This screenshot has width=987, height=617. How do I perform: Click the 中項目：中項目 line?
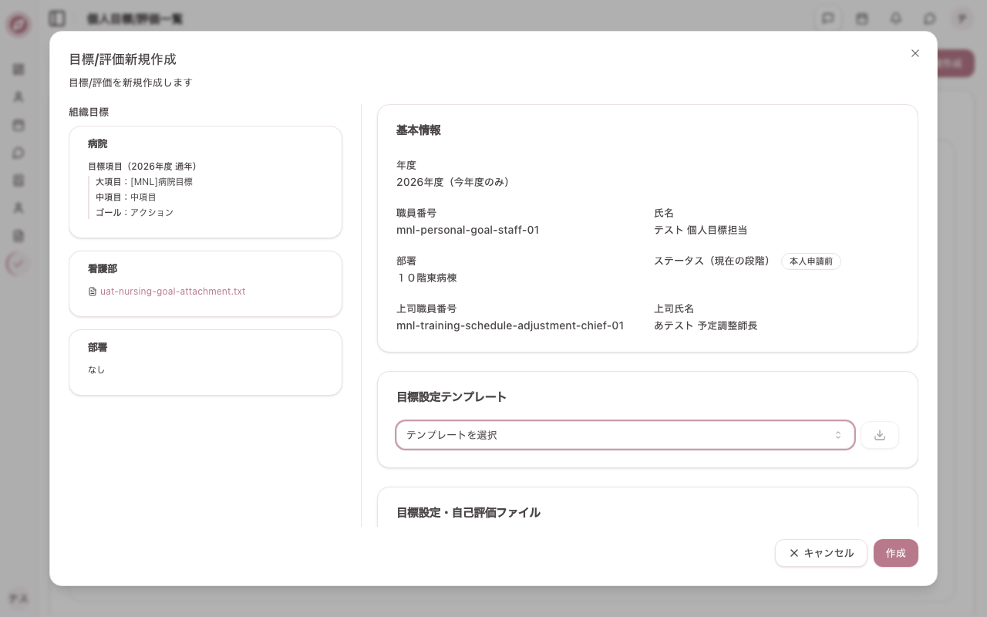pos(126,197)
